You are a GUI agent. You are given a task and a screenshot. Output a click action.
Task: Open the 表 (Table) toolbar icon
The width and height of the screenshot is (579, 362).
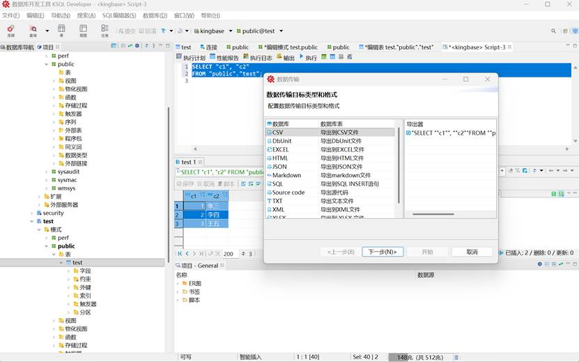61,30
